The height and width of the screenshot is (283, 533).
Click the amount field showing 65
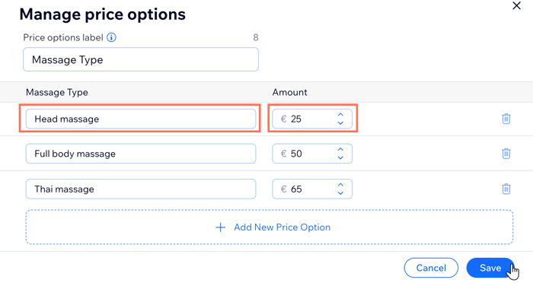click(x=312, y=189)
